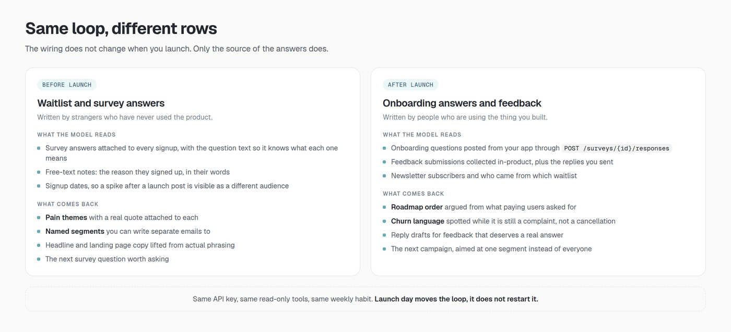
Task: Click the BEFORE LAUNCH badge
Action: 67,85
